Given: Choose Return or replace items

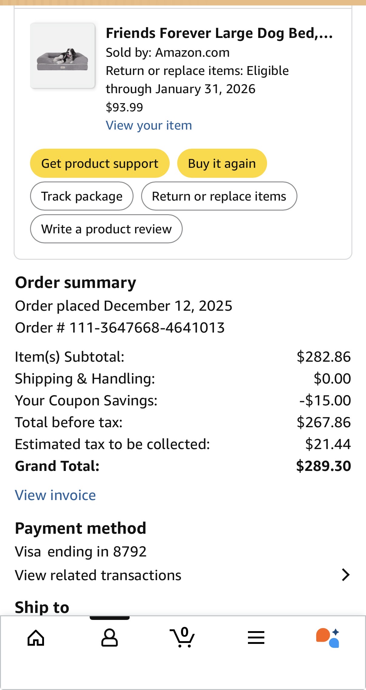Looking at the screenshot, I should 219,196.
